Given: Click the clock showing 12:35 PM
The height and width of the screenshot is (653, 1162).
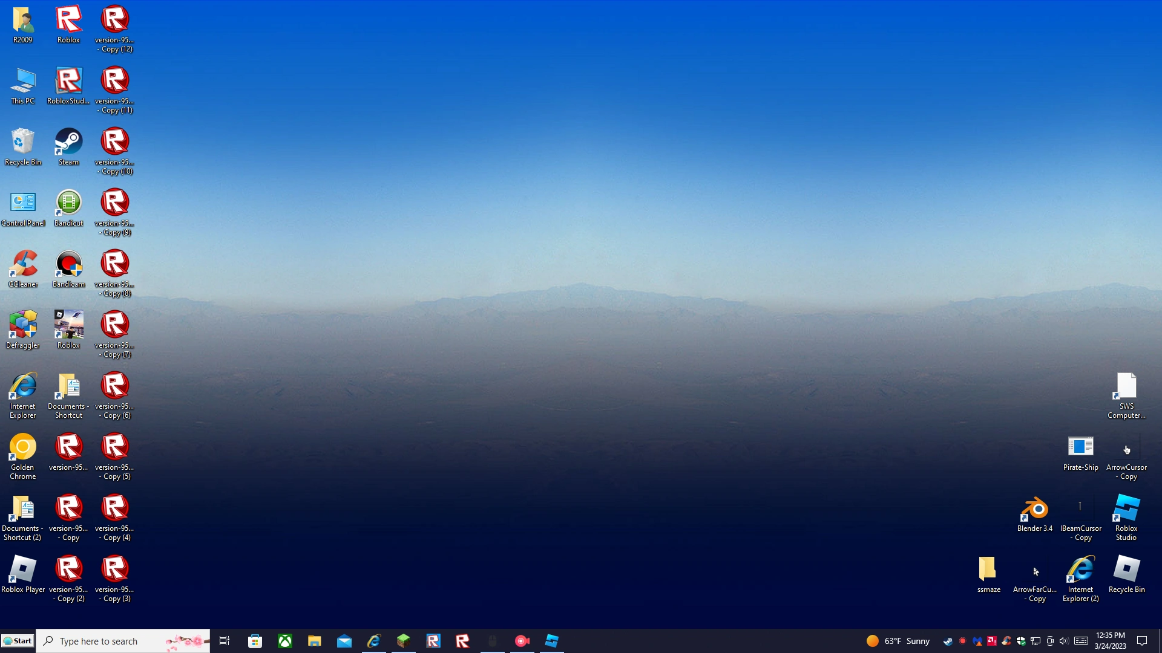Looking at the screenshot, I should coord(1110,641).
